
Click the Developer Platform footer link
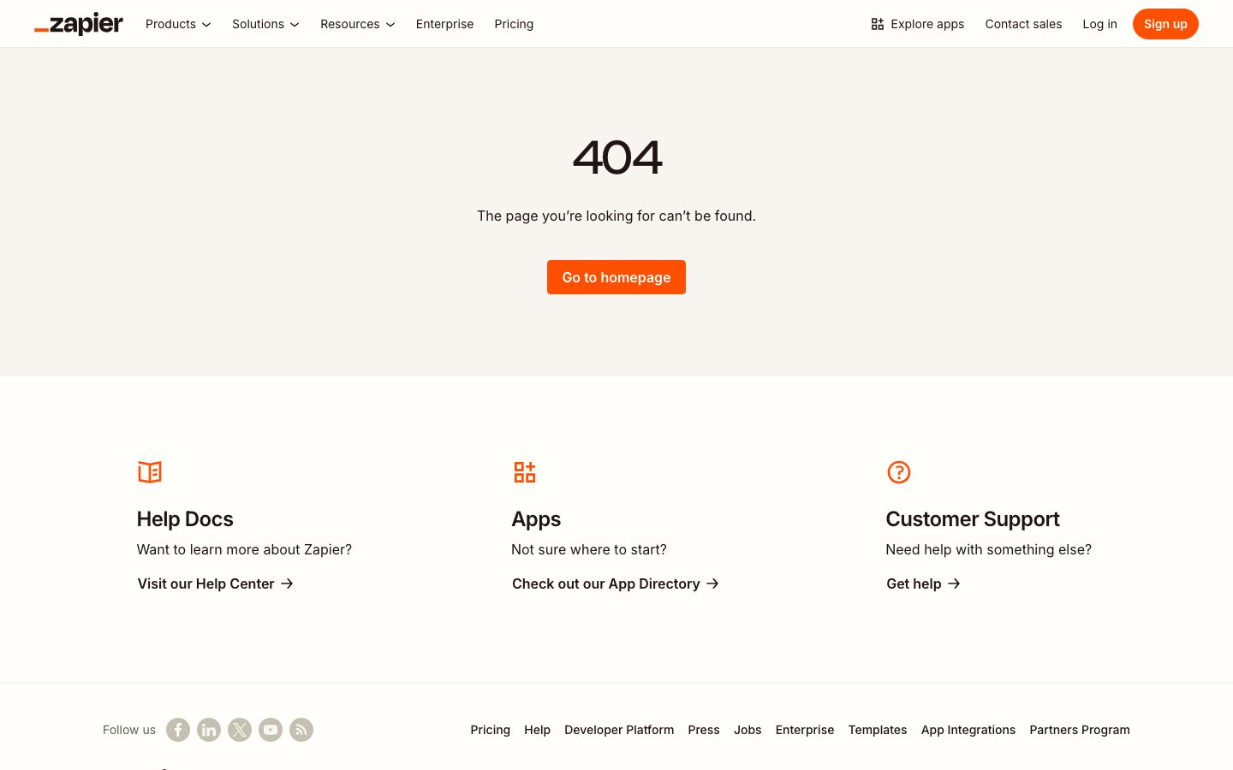point(619,730)
